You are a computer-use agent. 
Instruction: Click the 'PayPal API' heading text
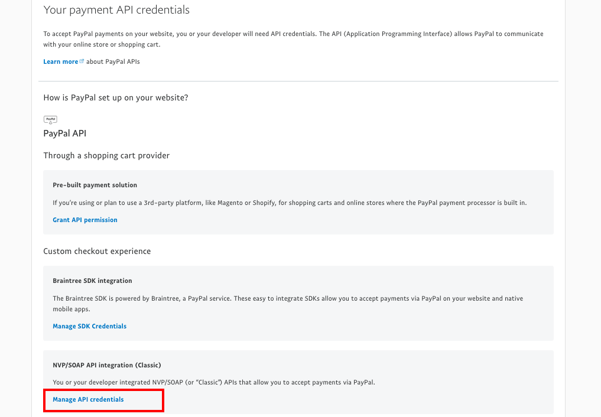pos(65,133)
